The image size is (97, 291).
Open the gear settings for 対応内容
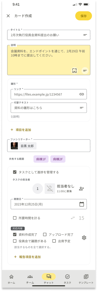pos(84,237)
